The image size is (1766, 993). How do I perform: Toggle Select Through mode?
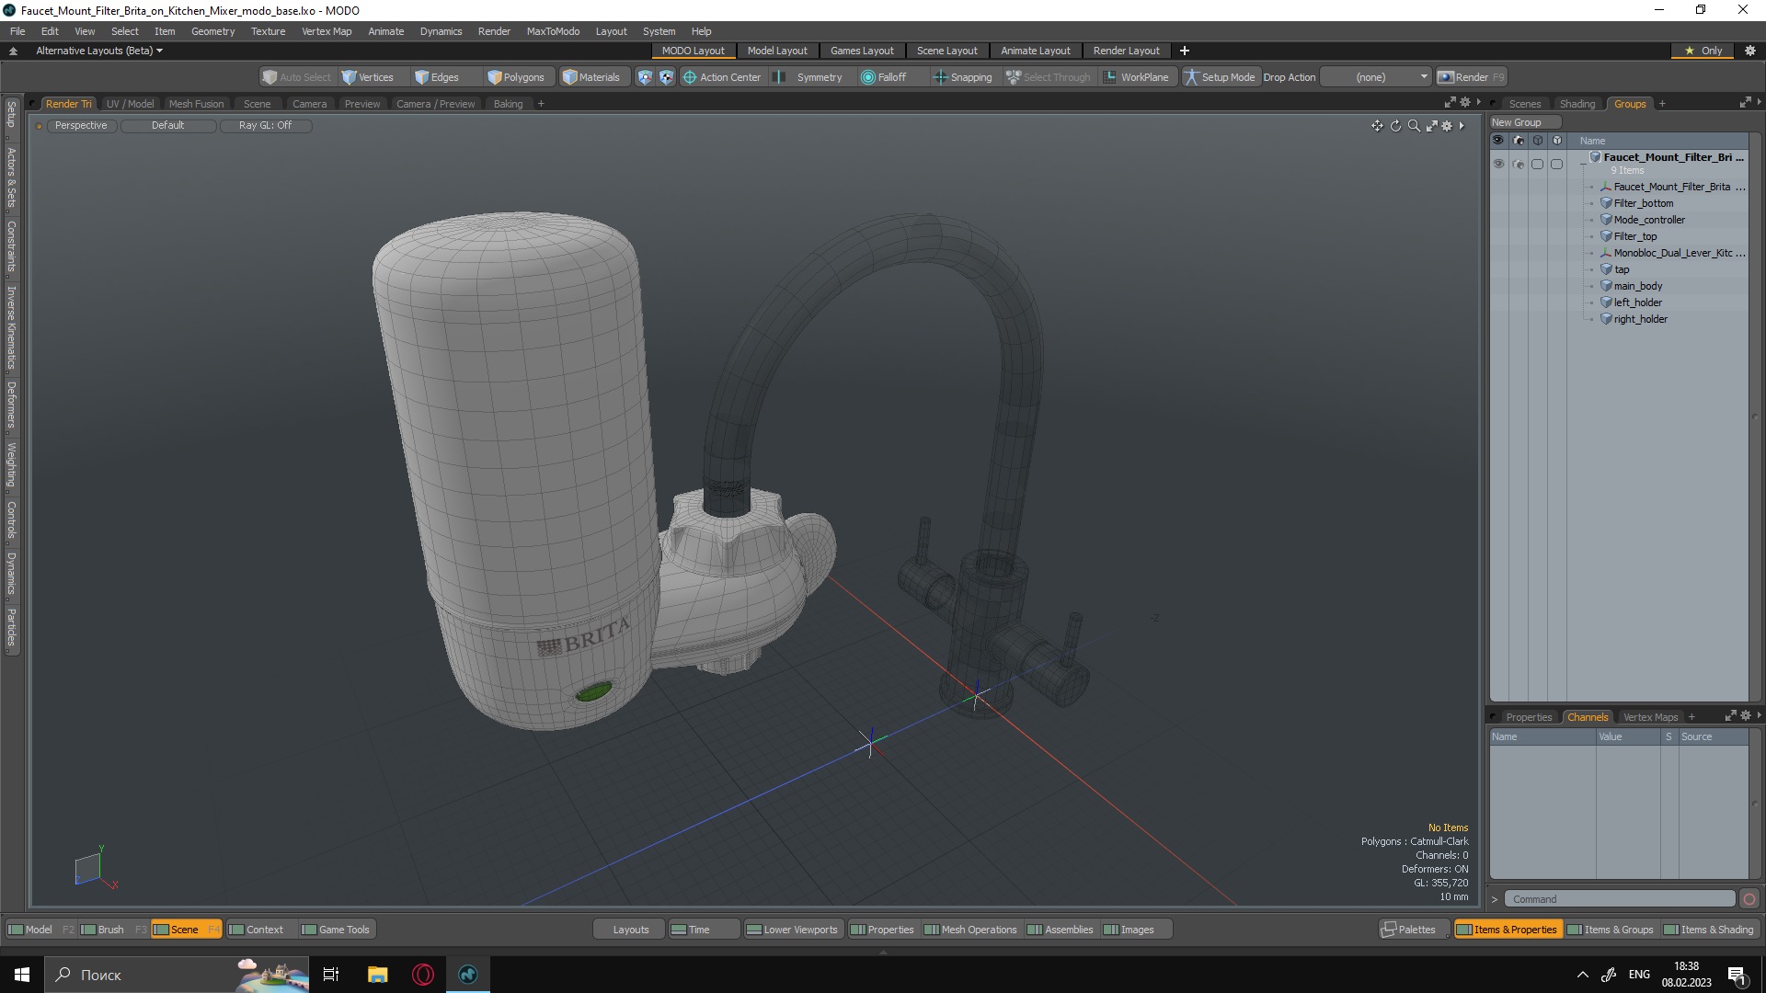[x=1048, y=77]
